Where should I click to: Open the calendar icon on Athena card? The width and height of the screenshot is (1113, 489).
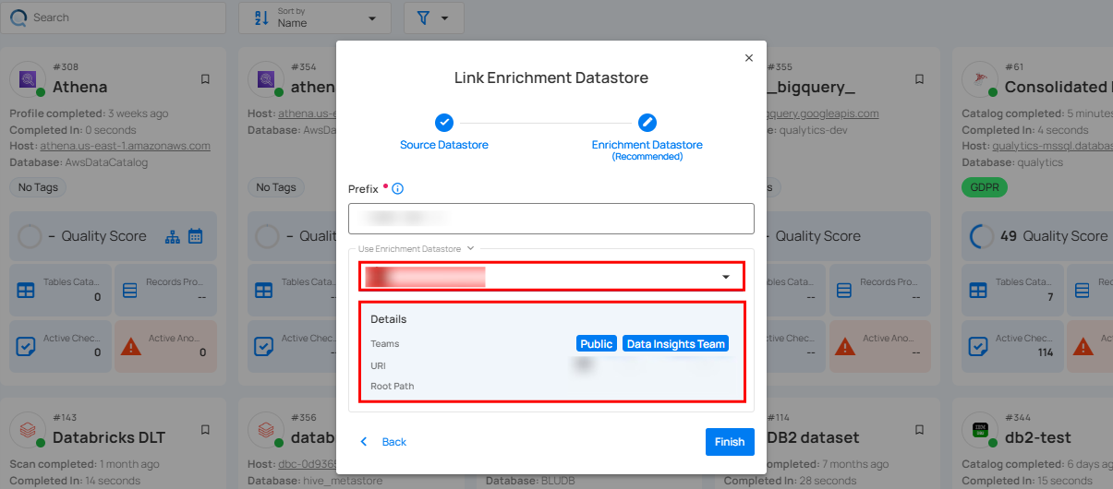point(196,236)
